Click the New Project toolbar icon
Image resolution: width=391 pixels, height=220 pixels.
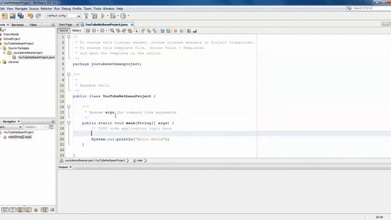tap(5, 16)
